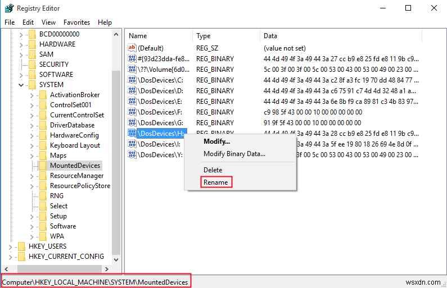Choose Modify... from the context menu

[x=216, y=141]
